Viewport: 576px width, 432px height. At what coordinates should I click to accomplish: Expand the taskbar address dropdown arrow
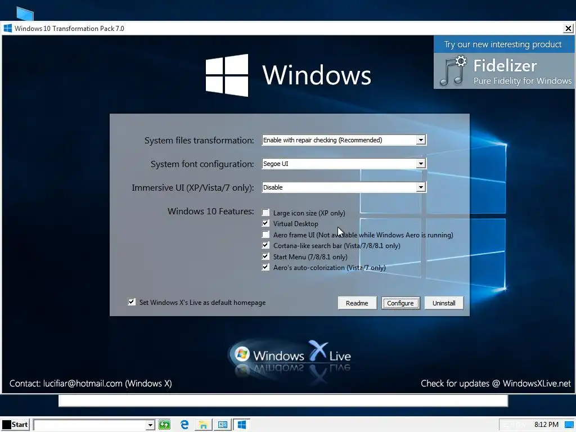click(150, 425)
